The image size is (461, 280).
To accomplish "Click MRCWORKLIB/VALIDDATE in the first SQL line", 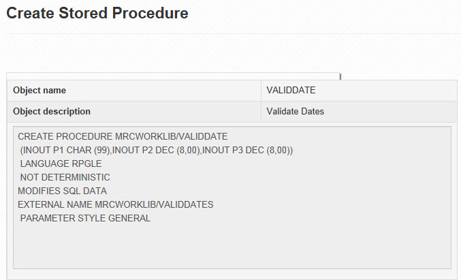I will coord(171,136).
